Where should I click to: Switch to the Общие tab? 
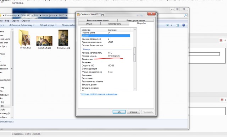(89, 24)
